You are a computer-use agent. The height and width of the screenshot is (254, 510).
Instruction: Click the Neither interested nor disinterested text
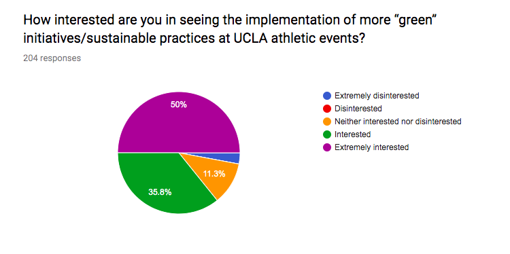[398, 122]
